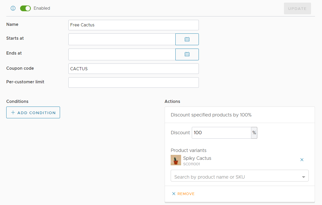Click the Spiky Cactus product image

[176, 160]
